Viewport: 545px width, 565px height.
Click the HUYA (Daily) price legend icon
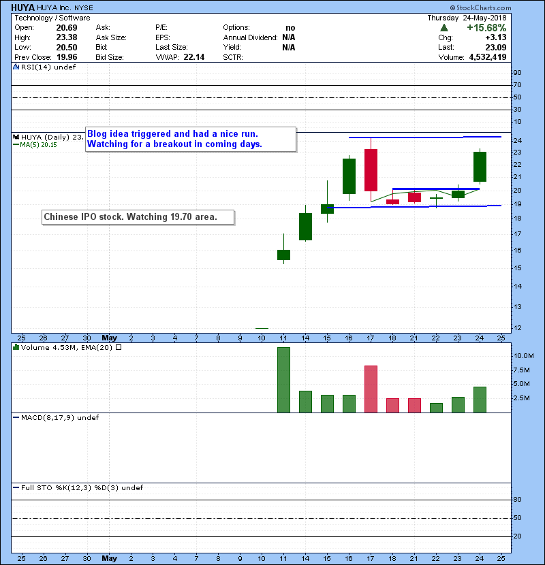click(x=15, y=137)
